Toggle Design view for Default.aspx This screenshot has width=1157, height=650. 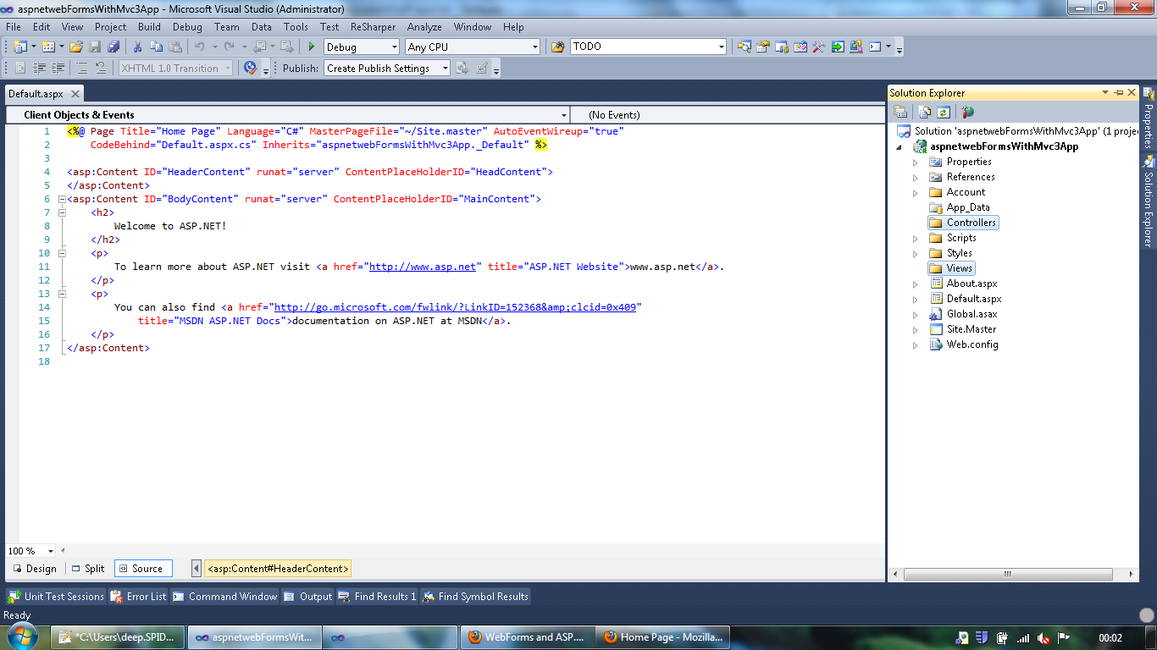tap(34, 568)
